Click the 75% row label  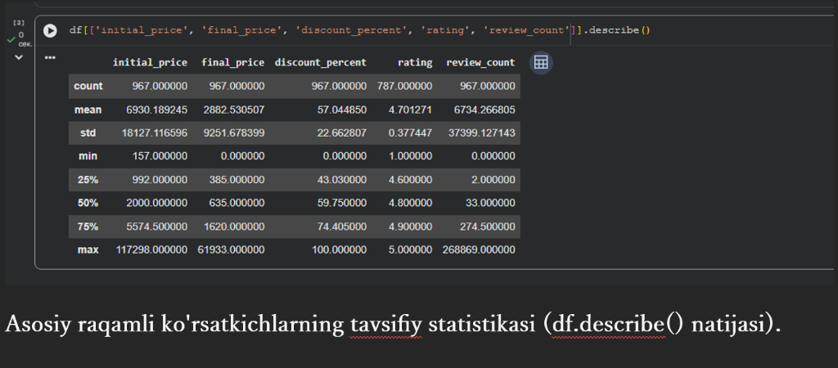88,227
